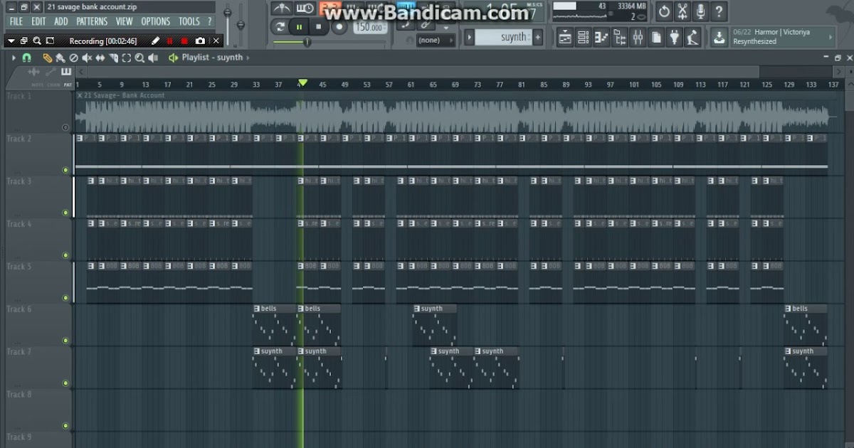Click the undo history circular-arrow icon
This screenshot has height=448, width=854.
click(664, 11)
